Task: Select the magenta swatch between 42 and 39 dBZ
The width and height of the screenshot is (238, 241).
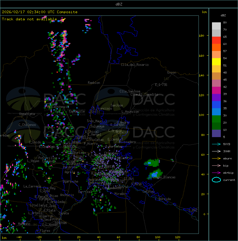Action: click(216, 90)
